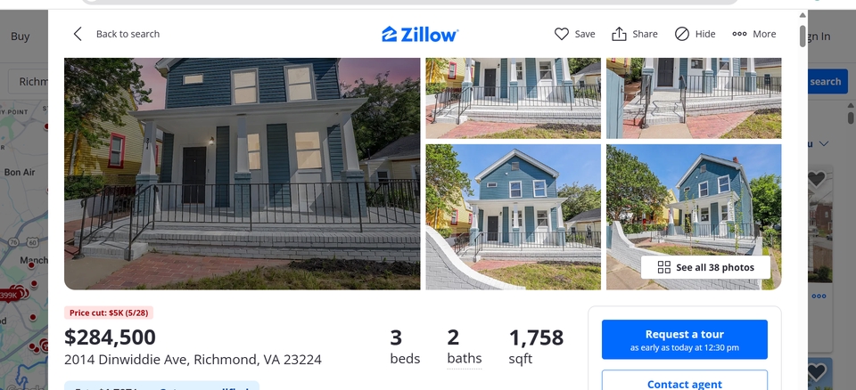Click three-dots on background listing card
This screenshot has height=390, width=856.
pos(819,297)
